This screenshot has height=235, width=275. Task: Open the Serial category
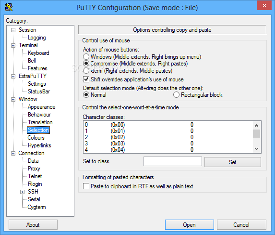tap(34, 199)
